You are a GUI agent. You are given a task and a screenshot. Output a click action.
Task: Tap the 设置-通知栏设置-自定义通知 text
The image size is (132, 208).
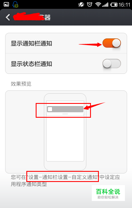coord(63,177)
